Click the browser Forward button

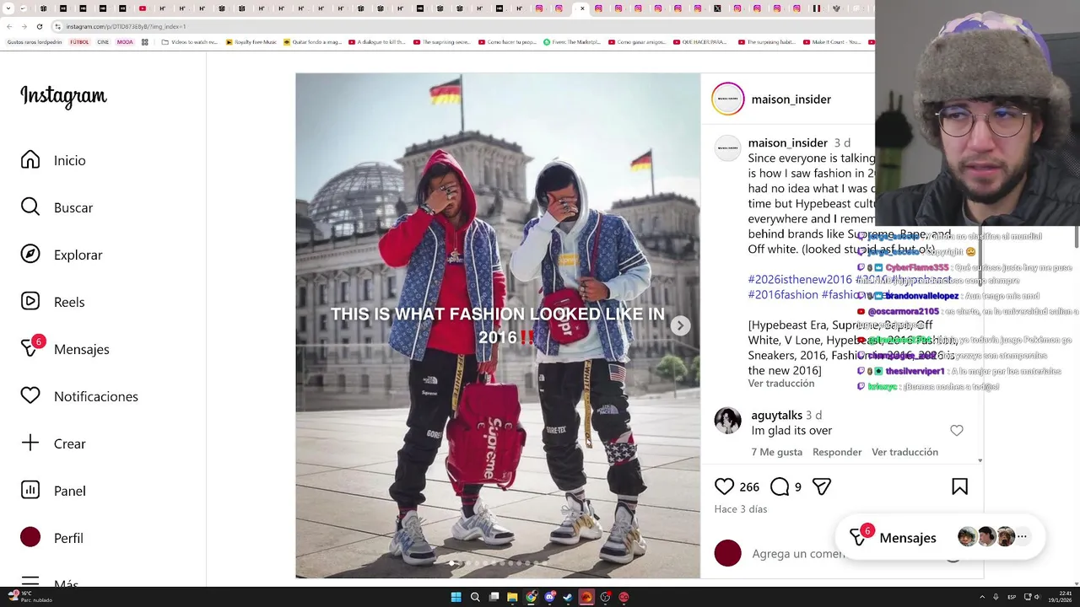(24, 26)
